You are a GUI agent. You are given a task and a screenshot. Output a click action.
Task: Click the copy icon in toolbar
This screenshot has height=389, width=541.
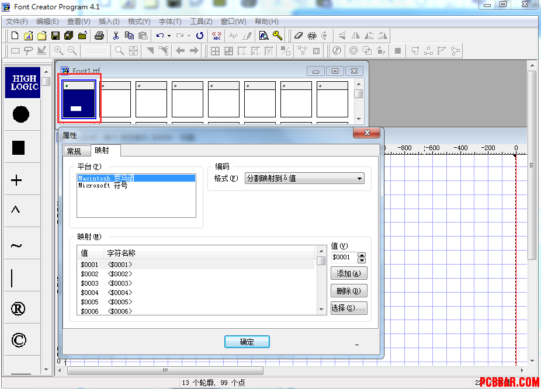point(129,36)
